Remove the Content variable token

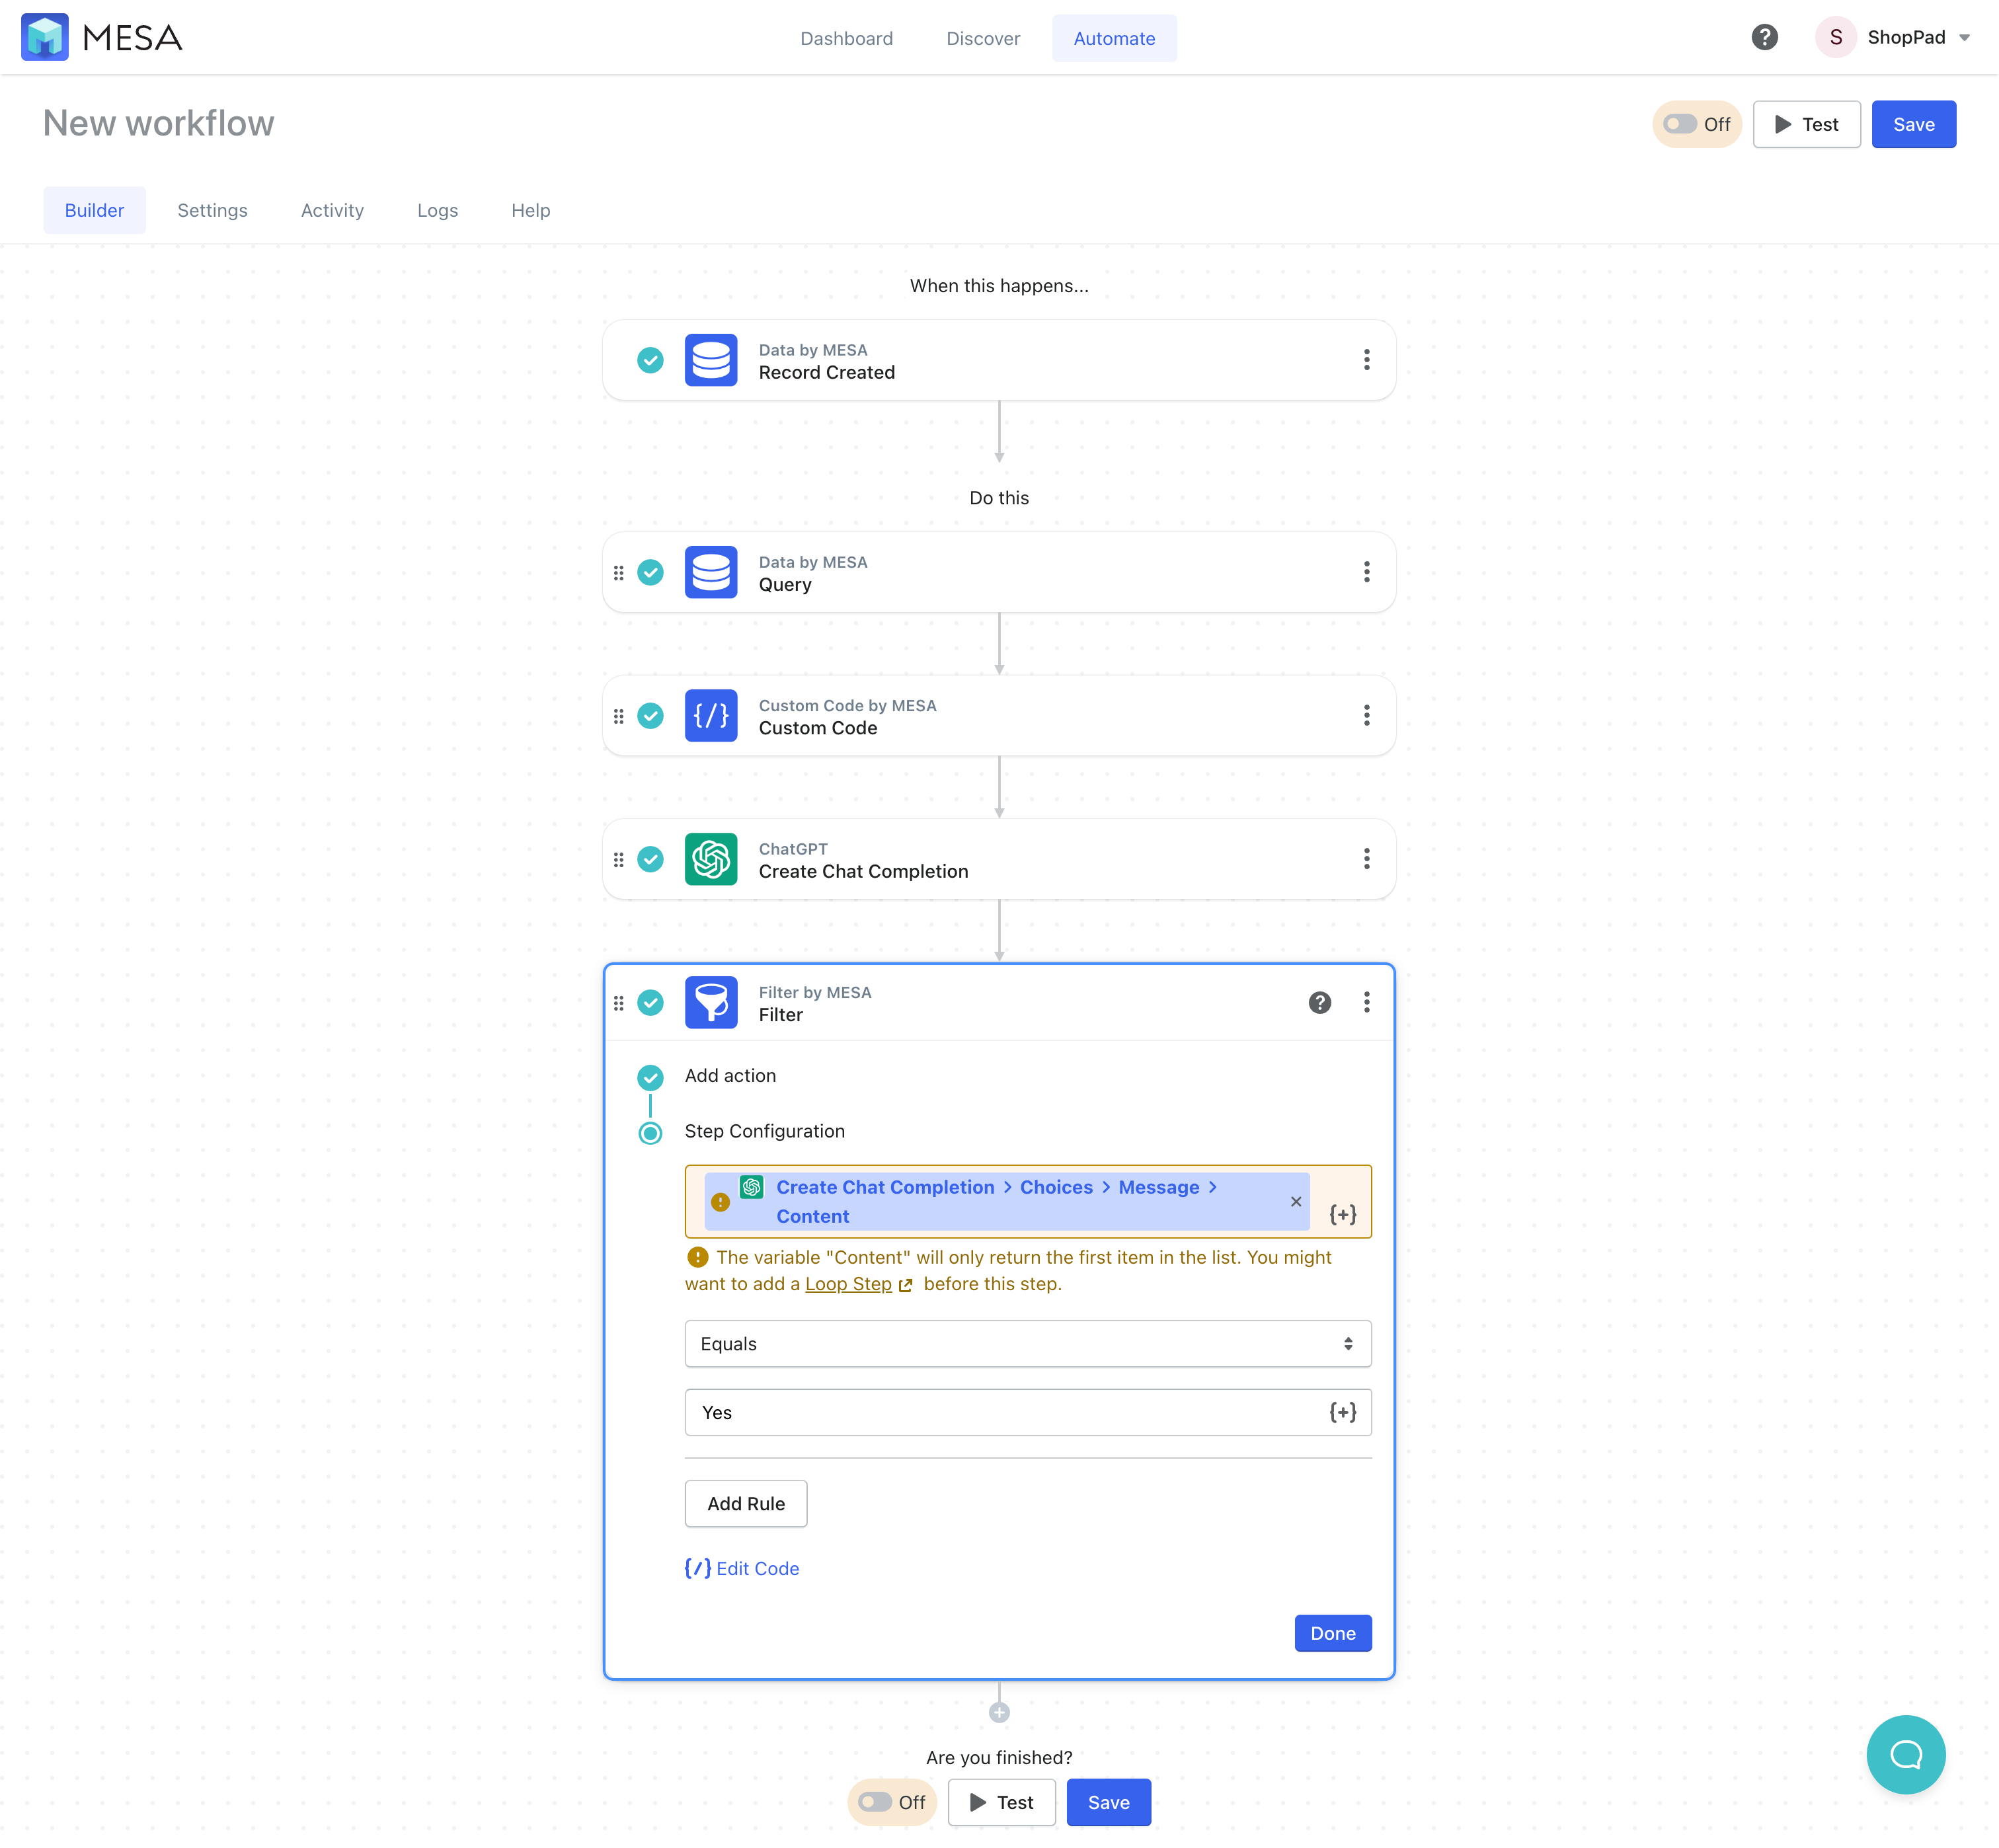coord(1296,1201)
